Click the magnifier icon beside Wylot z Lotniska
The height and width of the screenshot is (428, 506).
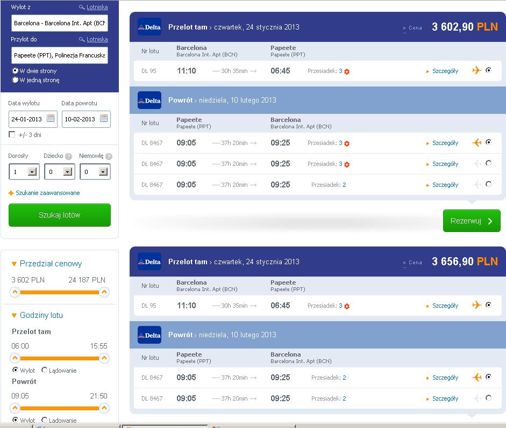point(82,7)
